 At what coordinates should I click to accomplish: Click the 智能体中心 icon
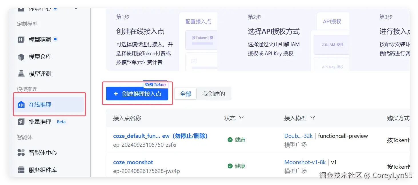click(21, 153)
